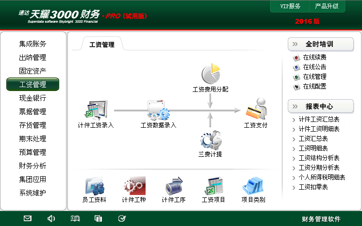Click the icon beside 在线公告

[296, 67]
